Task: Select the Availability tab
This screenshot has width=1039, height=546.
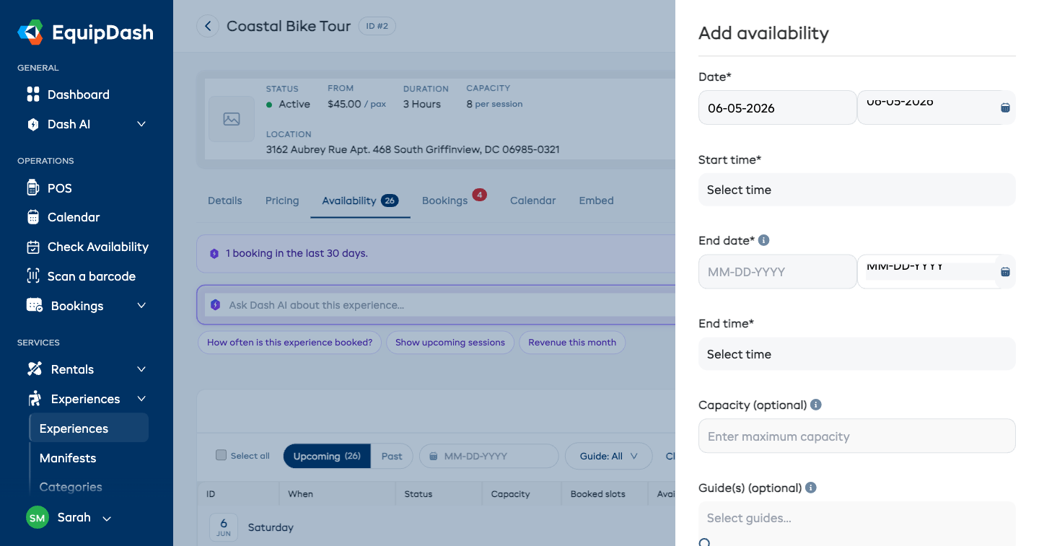Action: 360,201
